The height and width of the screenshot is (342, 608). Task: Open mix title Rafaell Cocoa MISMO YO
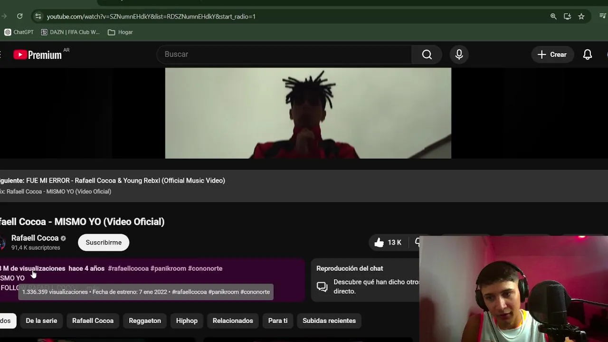click(x=59, y=191)
